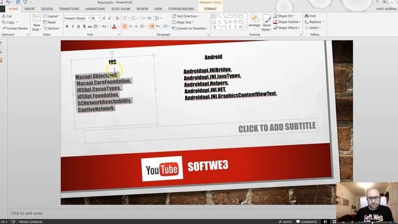398x224 pixels.
Task: Click the Quick Styles button
Action: (x=266, y=23)
